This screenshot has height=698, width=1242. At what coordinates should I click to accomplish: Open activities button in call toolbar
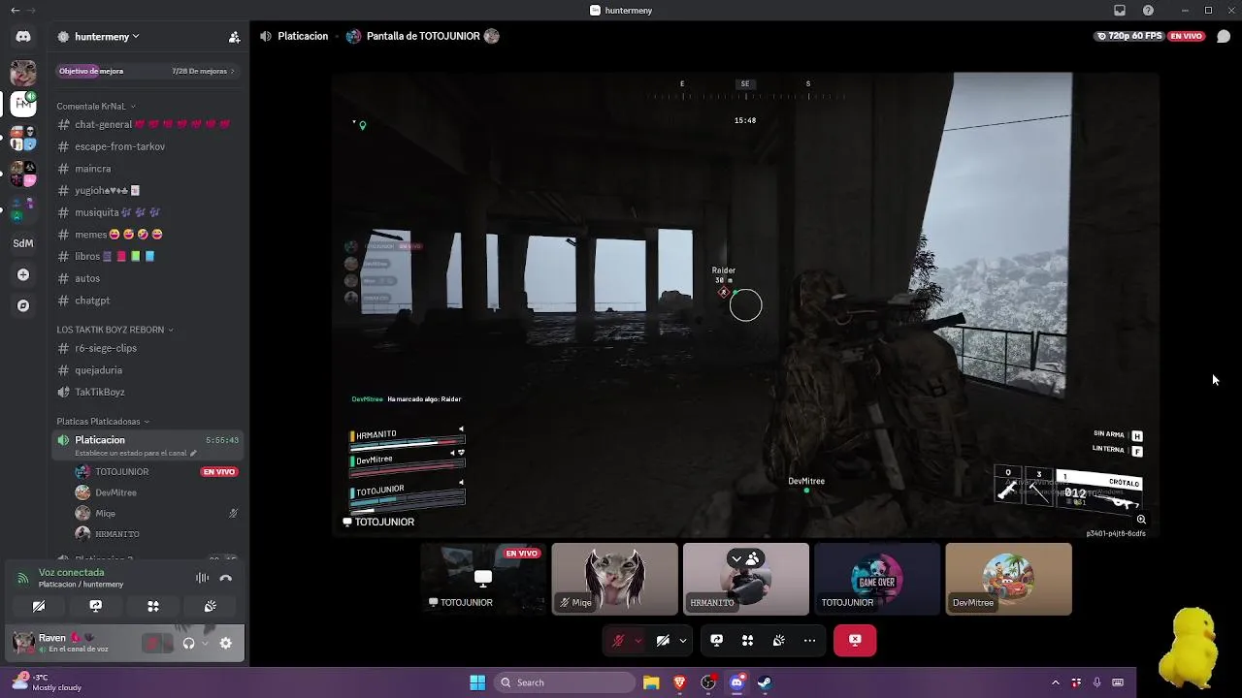pos(747,640)
